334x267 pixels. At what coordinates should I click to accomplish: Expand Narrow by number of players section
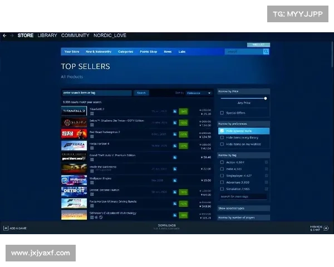pyautogui.click(x=243, y=217)
